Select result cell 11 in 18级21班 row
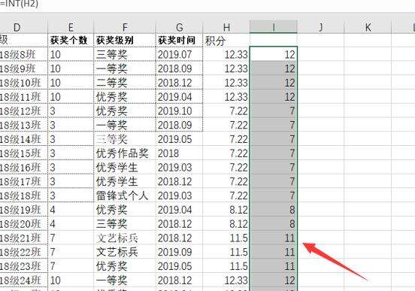 [x=274, y=238]
